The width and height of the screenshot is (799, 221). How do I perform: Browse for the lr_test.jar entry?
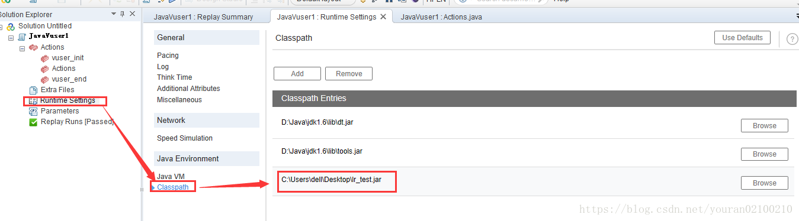(x=765, y=183)
